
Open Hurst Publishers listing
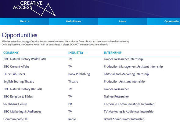(x=14, y=74)
